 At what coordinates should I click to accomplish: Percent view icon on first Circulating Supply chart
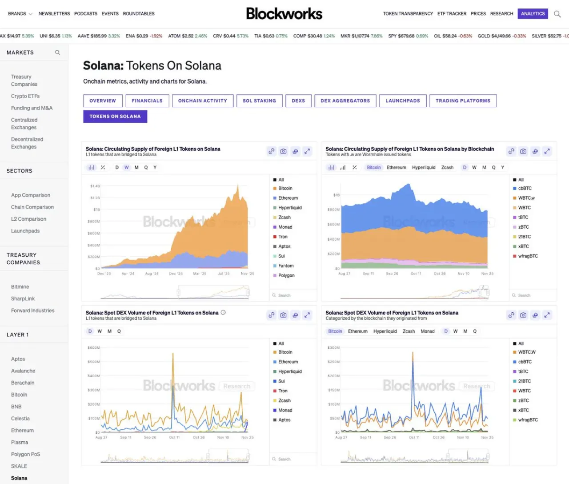click(103, 168)
